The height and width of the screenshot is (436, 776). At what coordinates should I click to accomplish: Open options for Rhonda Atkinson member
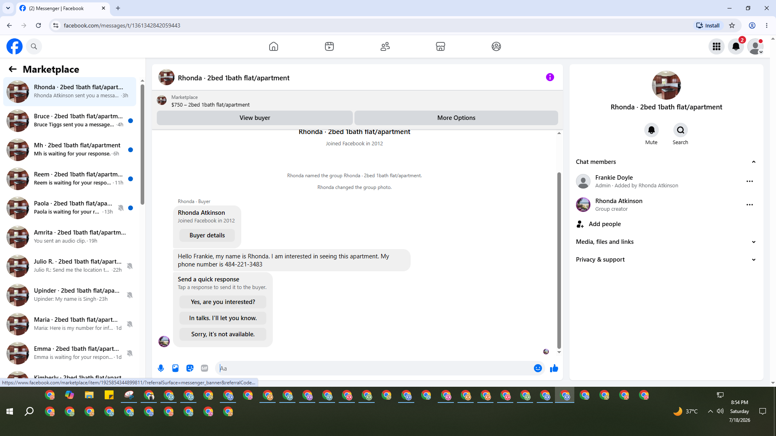750,205
